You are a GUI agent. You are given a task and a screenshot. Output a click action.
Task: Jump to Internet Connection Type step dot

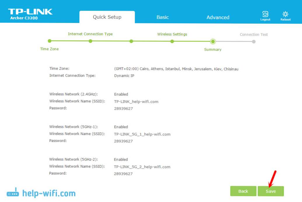[x=90, y=41]
